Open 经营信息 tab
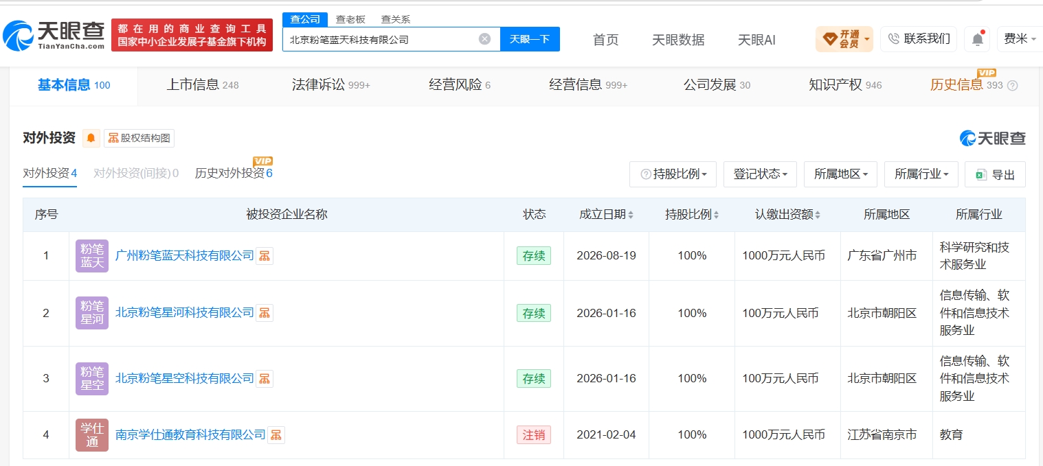The image size is (1043, 466). click(588, 85)
